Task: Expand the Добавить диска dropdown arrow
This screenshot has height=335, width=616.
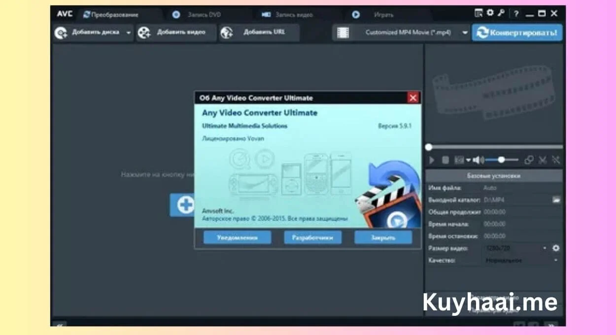Action: tap(129, 33)
